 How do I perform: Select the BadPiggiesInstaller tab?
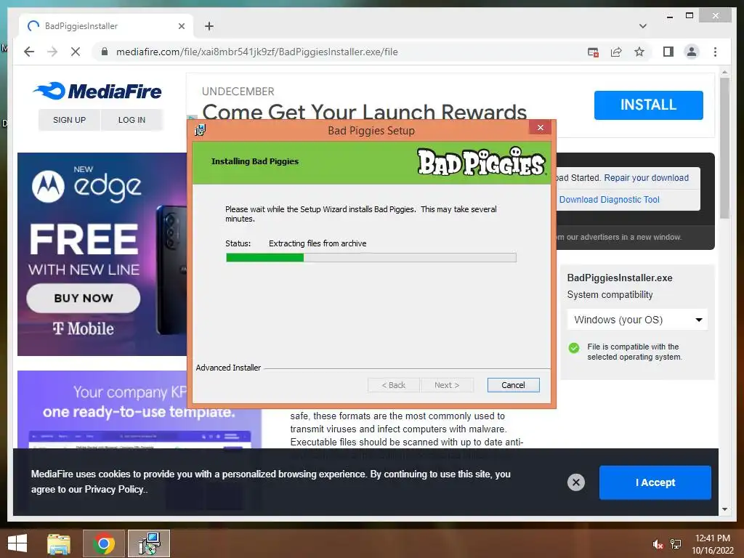[105, 26]
